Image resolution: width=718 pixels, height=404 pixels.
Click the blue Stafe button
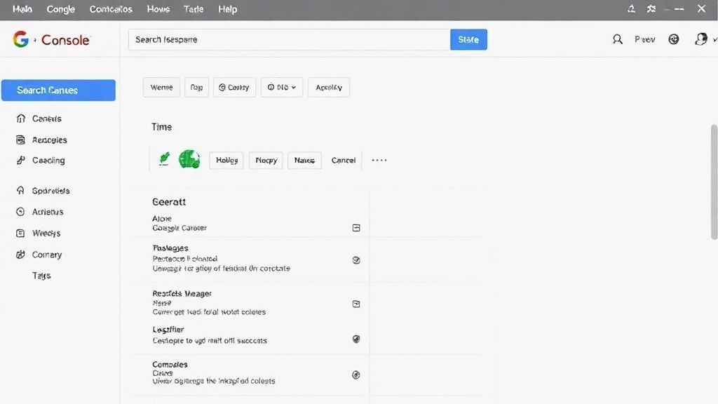click(468, 40)
